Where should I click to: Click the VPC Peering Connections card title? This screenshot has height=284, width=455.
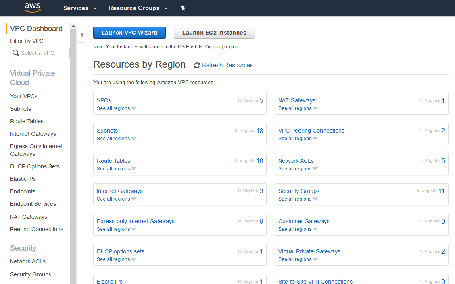pyautogui.click(x=311, y=131)
